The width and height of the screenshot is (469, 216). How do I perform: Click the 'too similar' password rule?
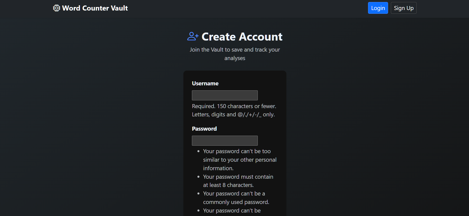(x=240, y=160)
